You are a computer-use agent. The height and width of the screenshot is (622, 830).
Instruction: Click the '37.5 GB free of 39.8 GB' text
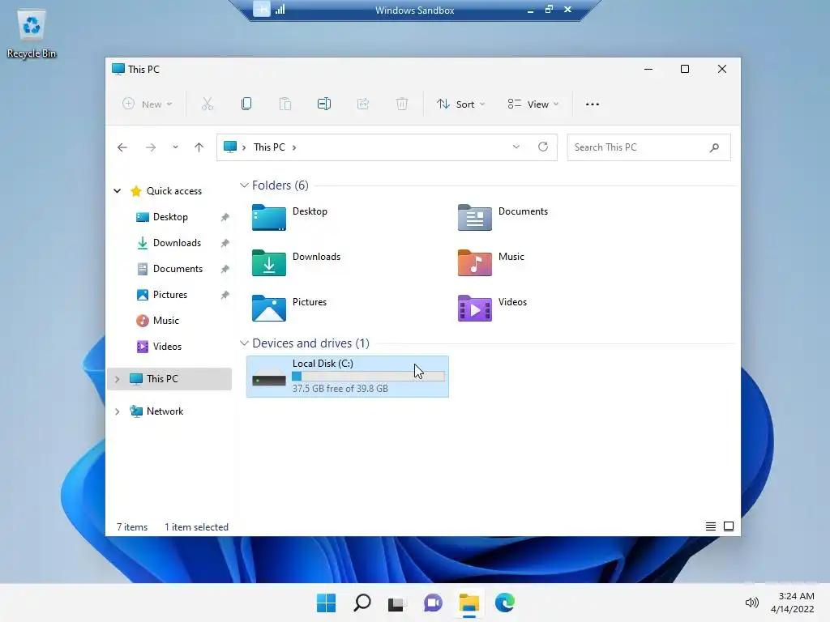(x=340, y=389)
